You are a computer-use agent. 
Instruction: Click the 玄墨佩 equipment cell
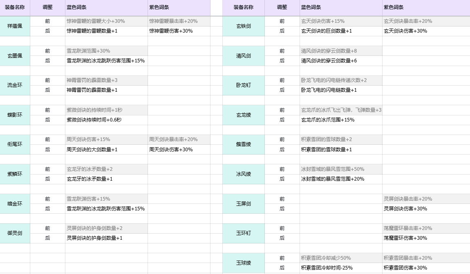tap(15, 56)
